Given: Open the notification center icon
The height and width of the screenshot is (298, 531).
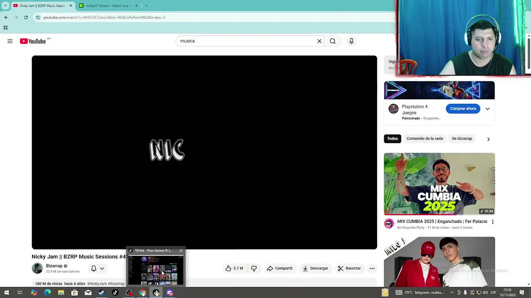Looking at the screenshot, I should pos(522,293).
